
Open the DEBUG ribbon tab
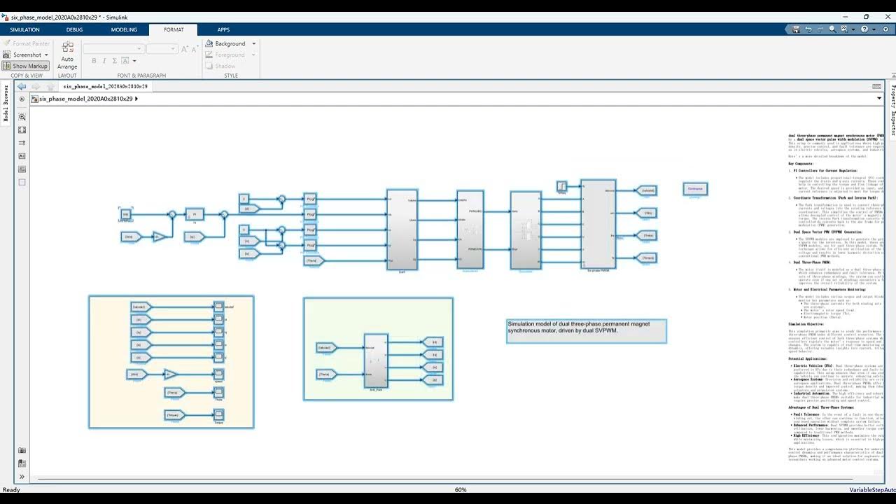click(x=74, y=29)
